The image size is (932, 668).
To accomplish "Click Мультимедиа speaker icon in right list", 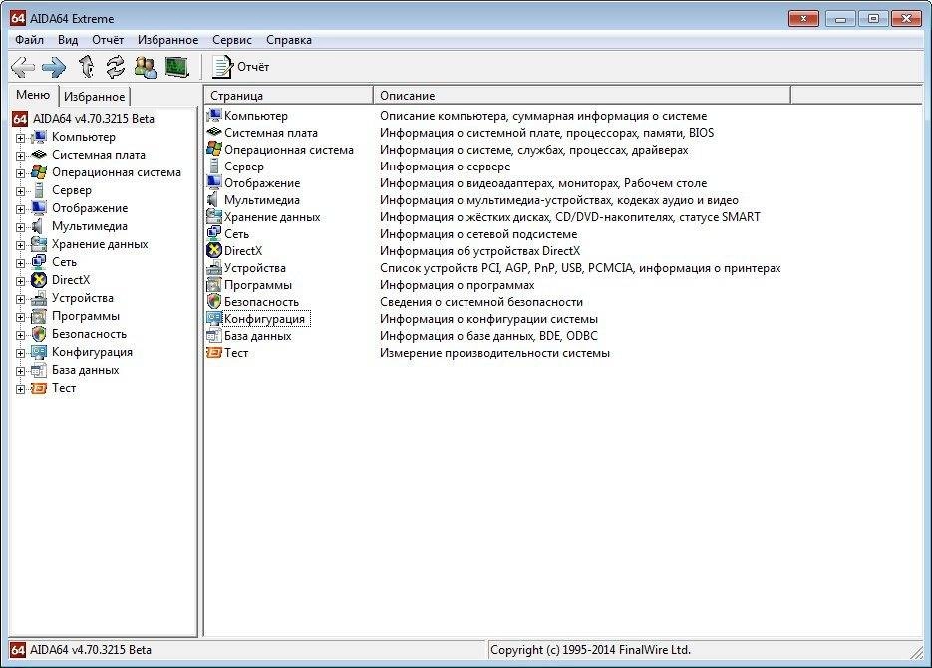I will (213, 200).
